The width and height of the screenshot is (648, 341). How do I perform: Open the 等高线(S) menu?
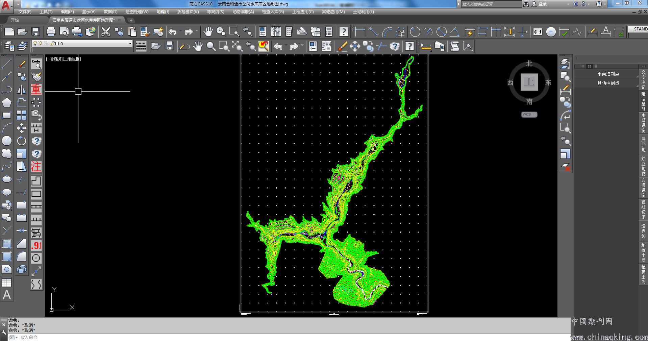point(215,12)
